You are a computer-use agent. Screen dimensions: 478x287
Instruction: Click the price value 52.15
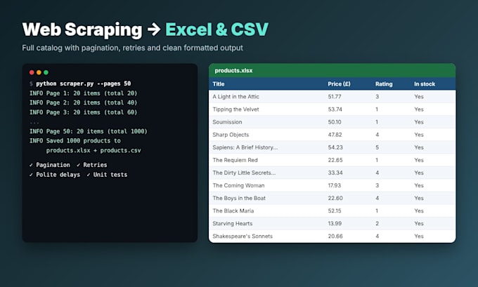335,211
